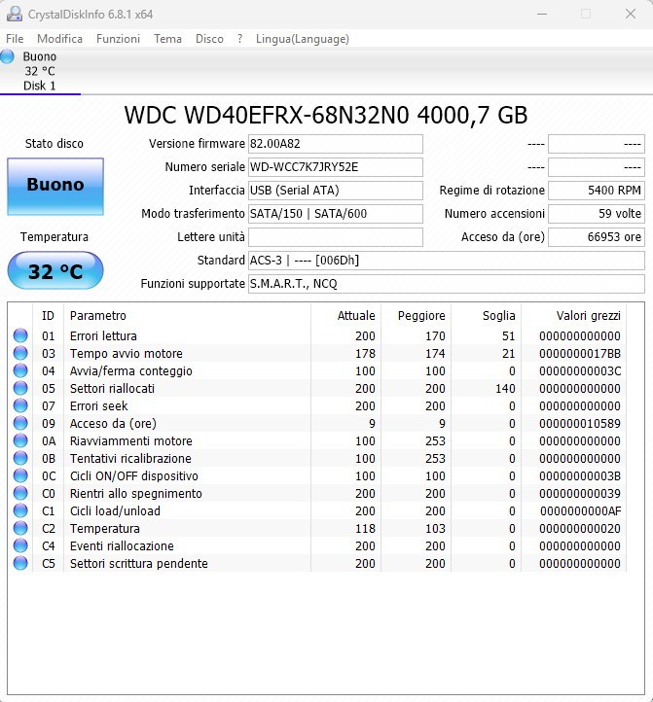Select the Disk 1 tab

click(x=40, y=71)
